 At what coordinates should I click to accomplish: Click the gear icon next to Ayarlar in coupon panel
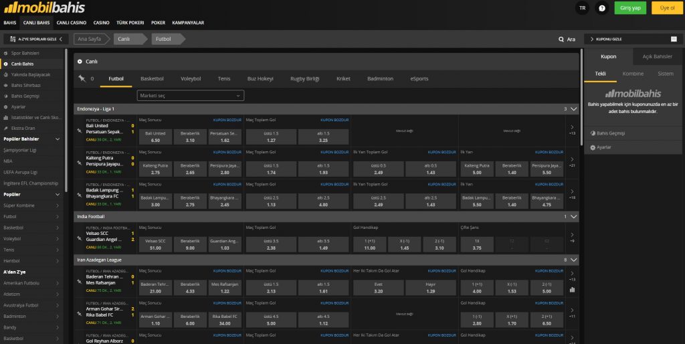click(x=593, y=147)
